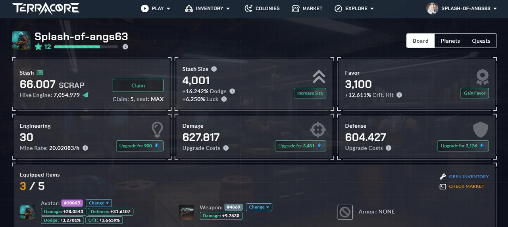
Task: Select the Board tab
Action: [421, 41]
